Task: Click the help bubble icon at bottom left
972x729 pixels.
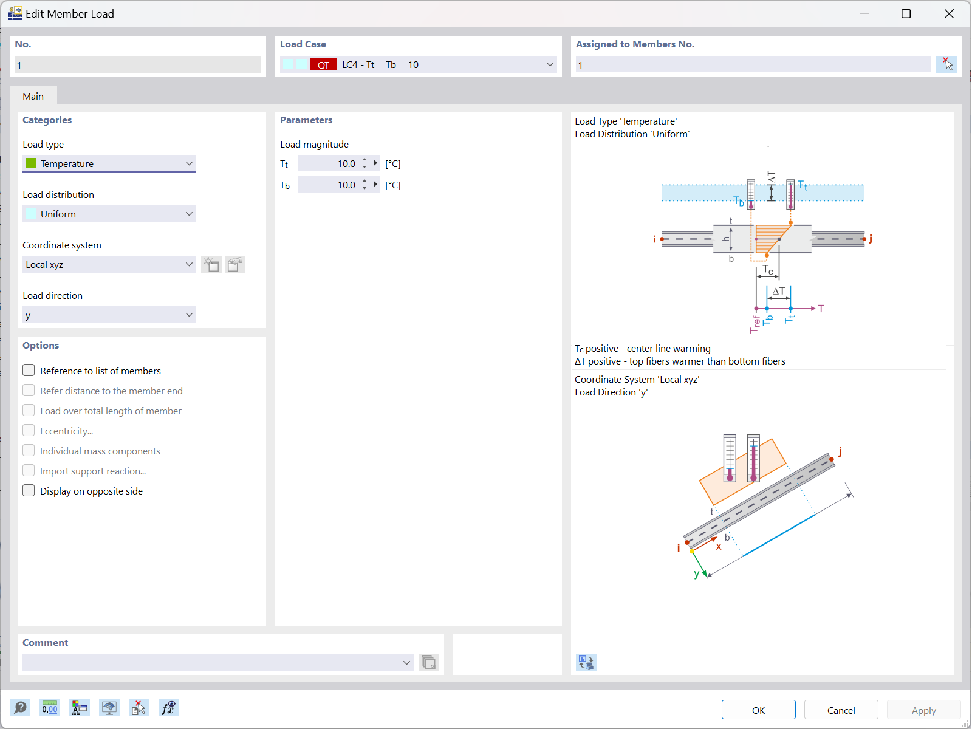Action: [x=20, y=708]
